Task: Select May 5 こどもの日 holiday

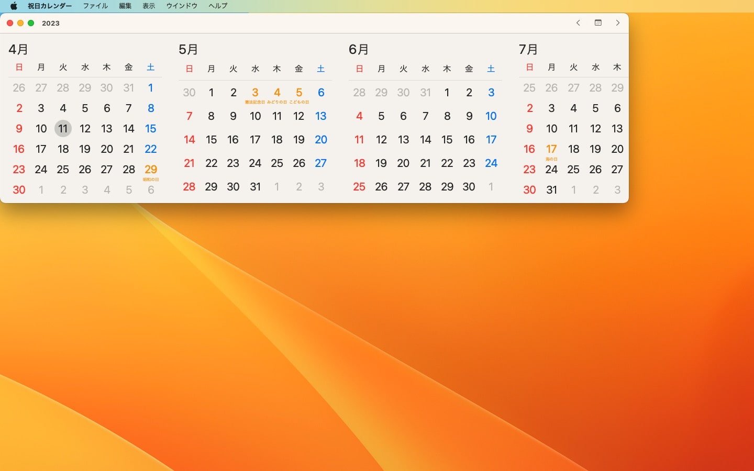Action: point(299,93)
